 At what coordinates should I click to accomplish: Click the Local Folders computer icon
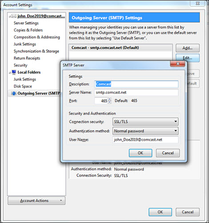click(x=14, y=72)
